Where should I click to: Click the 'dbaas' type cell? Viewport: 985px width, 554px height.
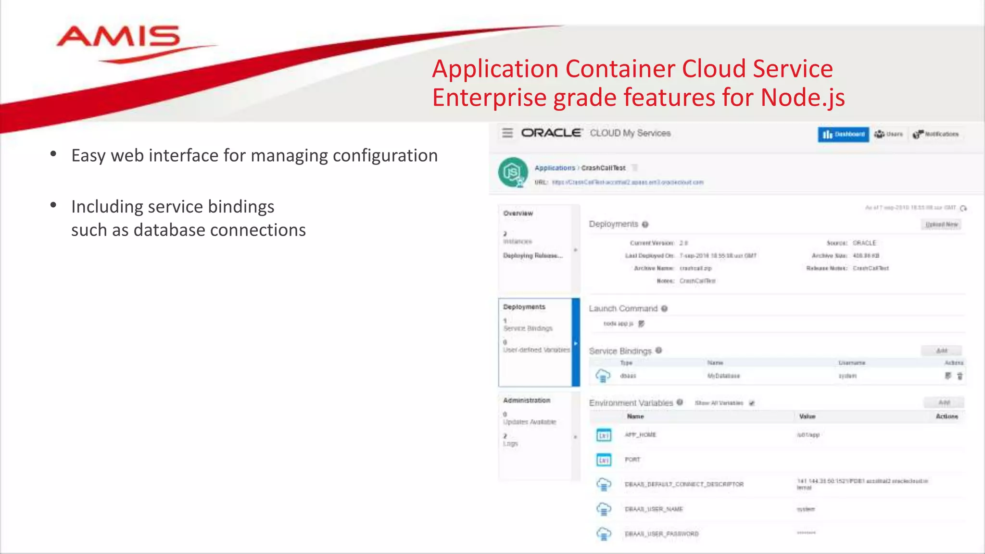(x=628, y=376)
